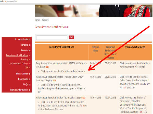The height and width of the screenshot is (114, 153).
Task: Click arrow next to Training
Action: pos(29,60)
